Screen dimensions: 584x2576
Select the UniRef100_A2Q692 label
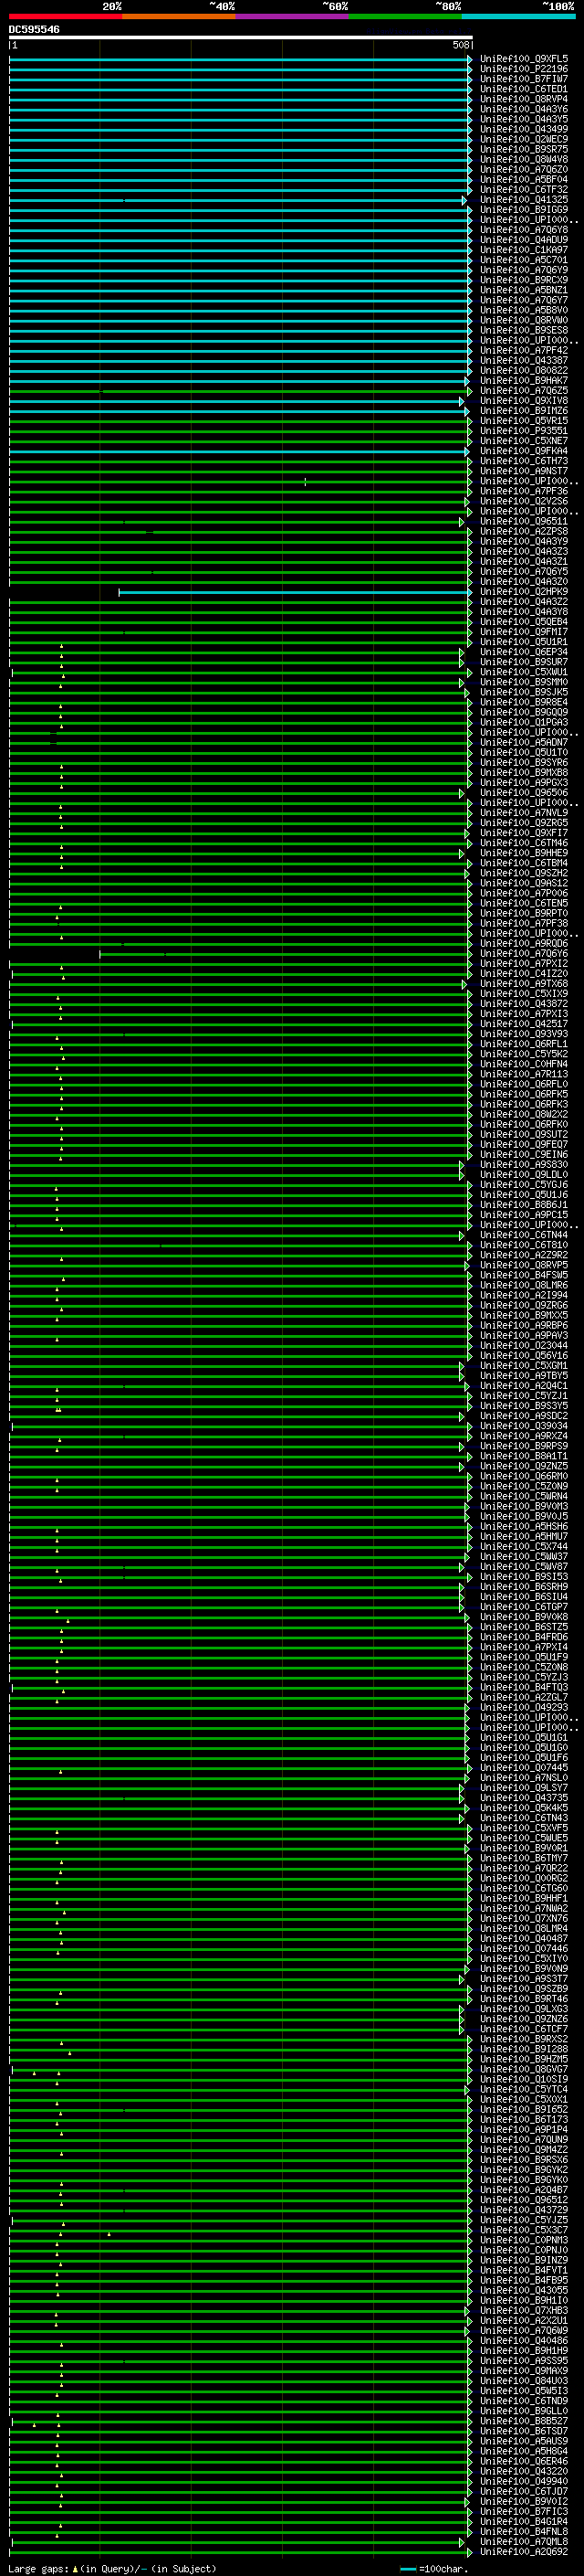pos(524,2551)
